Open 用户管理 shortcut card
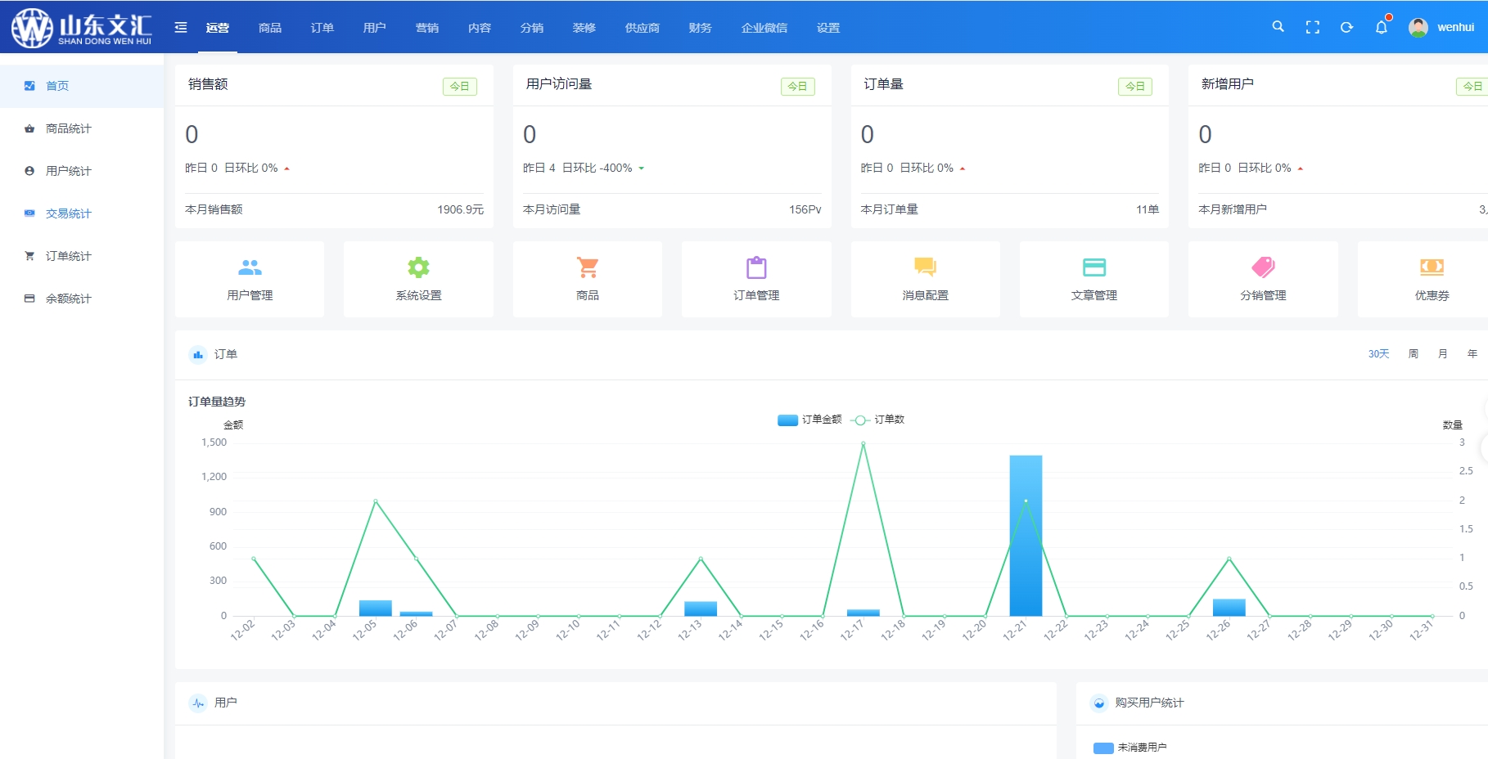The width and height of the screenshot is (1488, 759). (250, 279)
